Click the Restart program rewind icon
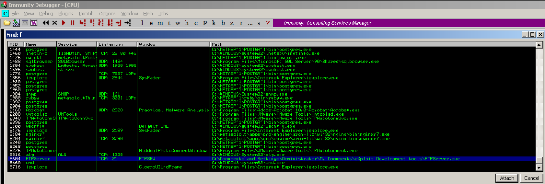The height and width of the screenshot is (184, 545). [x=45, y=23]
